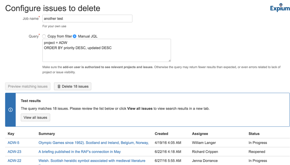Click the info icon in Test results

pos(11,110)
